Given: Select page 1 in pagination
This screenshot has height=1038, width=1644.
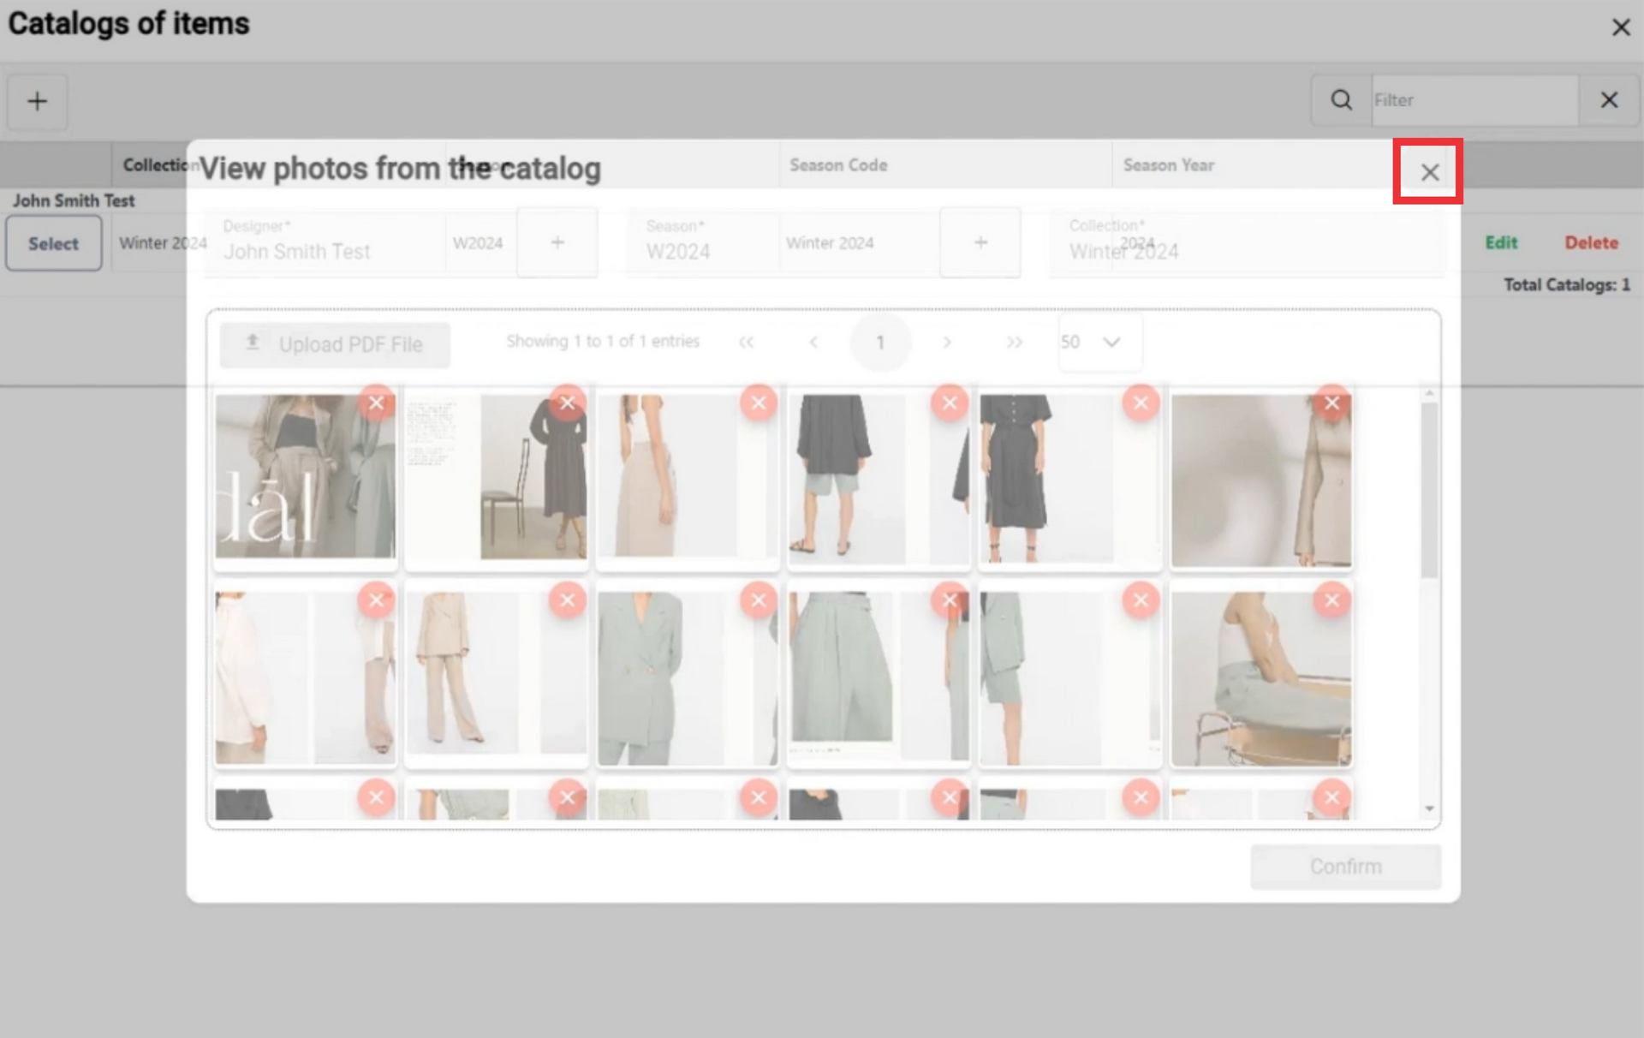Looking at the screenshot, I should [880, 343].
